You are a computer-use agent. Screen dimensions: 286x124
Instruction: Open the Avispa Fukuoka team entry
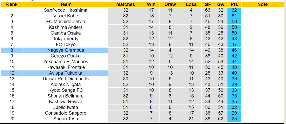pyautogui.click(x=66, y=73)
